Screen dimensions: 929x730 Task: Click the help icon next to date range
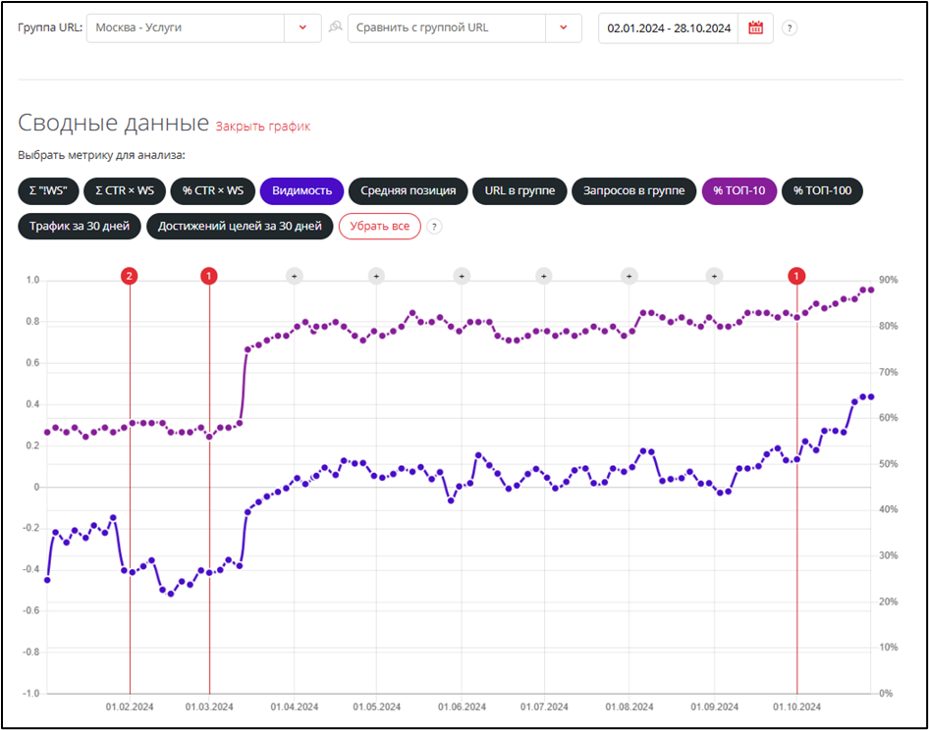pyautogui.click(x=790, y=27)
